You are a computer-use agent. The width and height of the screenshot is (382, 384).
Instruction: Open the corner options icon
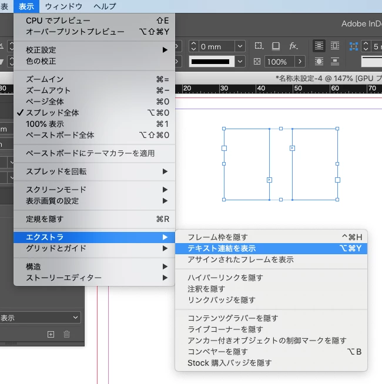click(x=259, y=46)
